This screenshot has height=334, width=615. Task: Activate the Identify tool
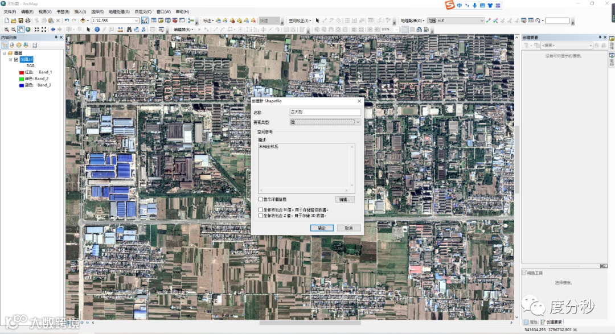click(x=97, y=30)
